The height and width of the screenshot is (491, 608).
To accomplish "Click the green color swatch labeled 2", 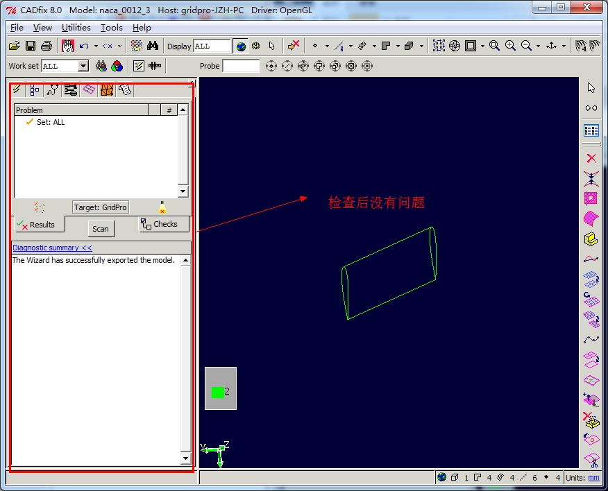I will pyautogui.click(x=218, y=392).
